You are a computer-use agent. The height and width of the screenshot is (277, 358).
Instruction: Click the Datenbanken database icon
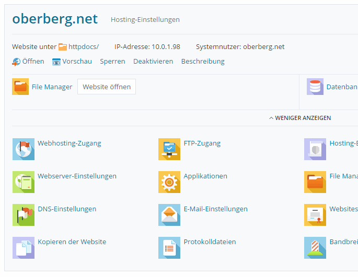[315, 87]
